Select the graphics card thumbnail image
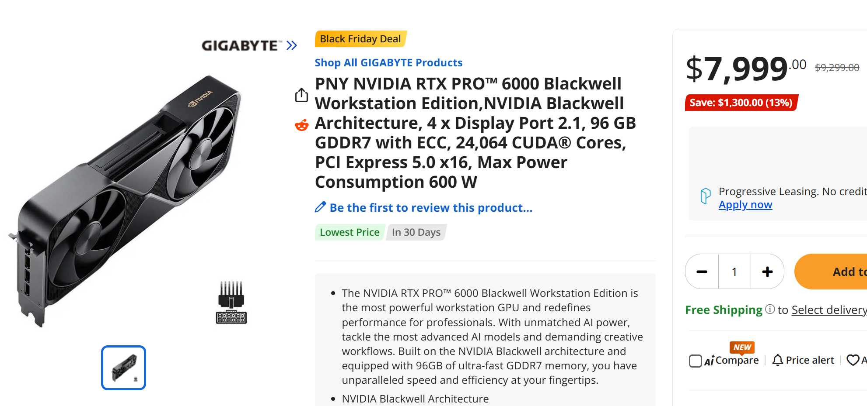 123,368
